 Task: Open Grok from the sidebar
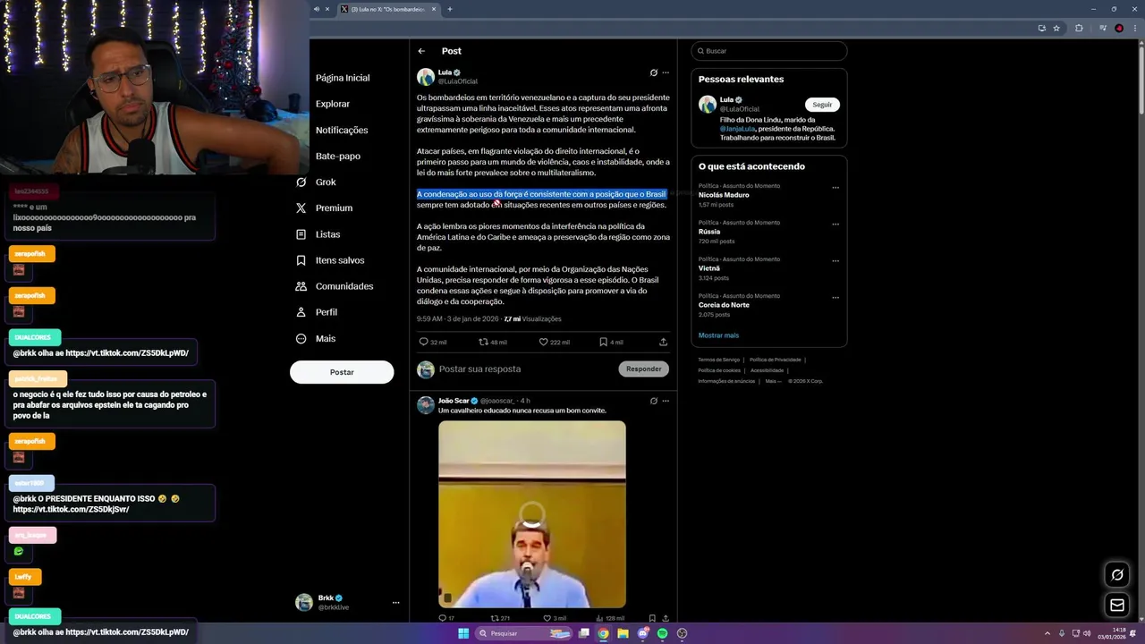[x=316, y=182]
